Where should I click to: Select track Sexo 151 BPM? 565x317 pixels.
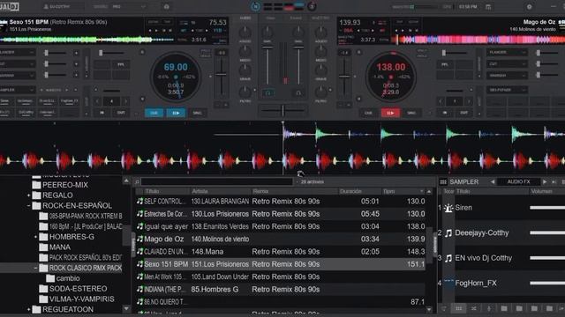tap(281, 264)
